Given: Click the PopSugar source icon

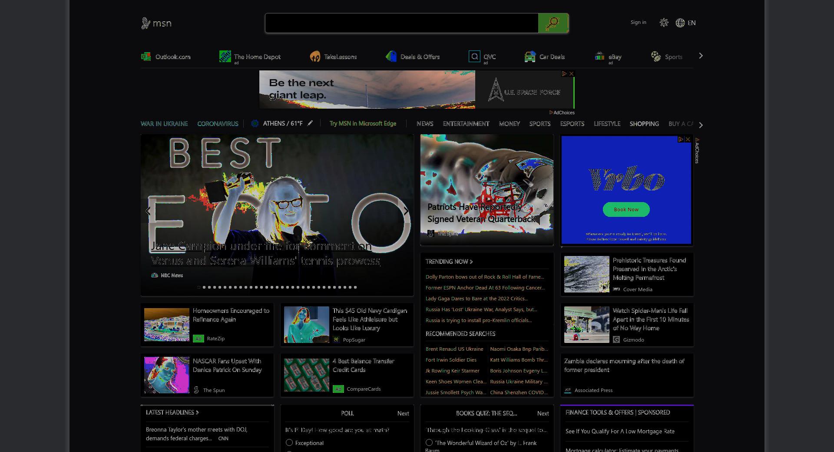Looking at the screenshot, I should [x=336, y=339].
